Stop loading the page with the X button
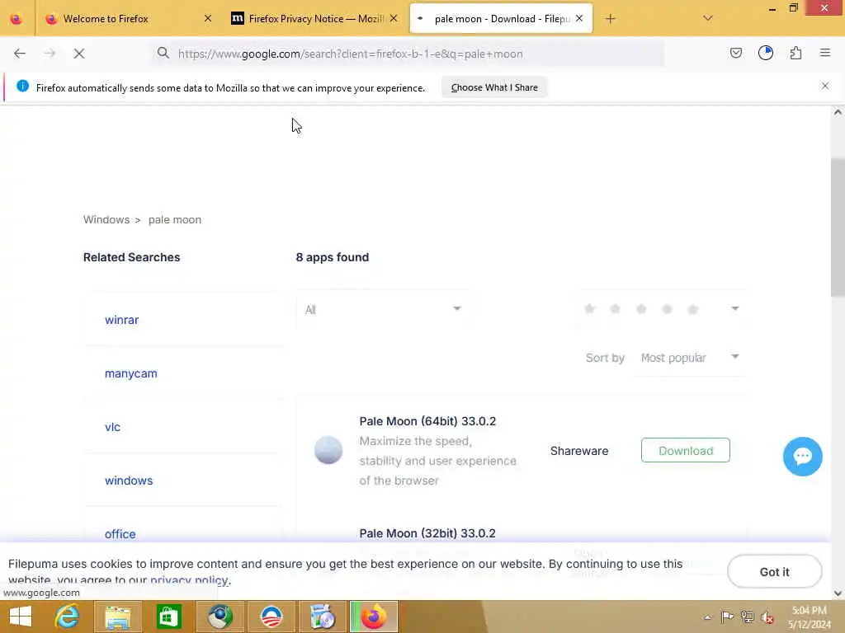Viewport: 845px width, 633px height. [78, 54]
